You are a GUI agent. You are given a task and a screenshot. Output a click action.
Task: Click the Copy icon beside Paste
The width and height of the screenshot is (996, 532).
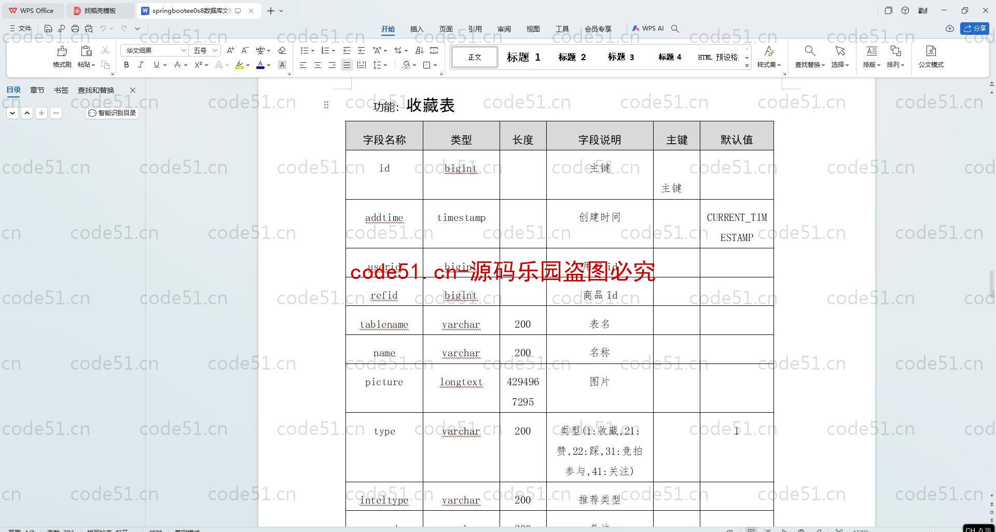105,65
